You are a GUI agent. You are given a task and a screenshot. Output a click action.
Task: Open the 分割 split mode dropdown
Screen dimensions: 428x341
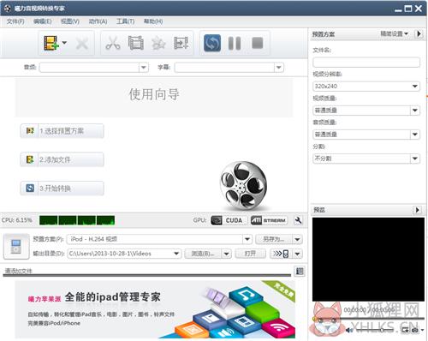(x=366, y=159)
